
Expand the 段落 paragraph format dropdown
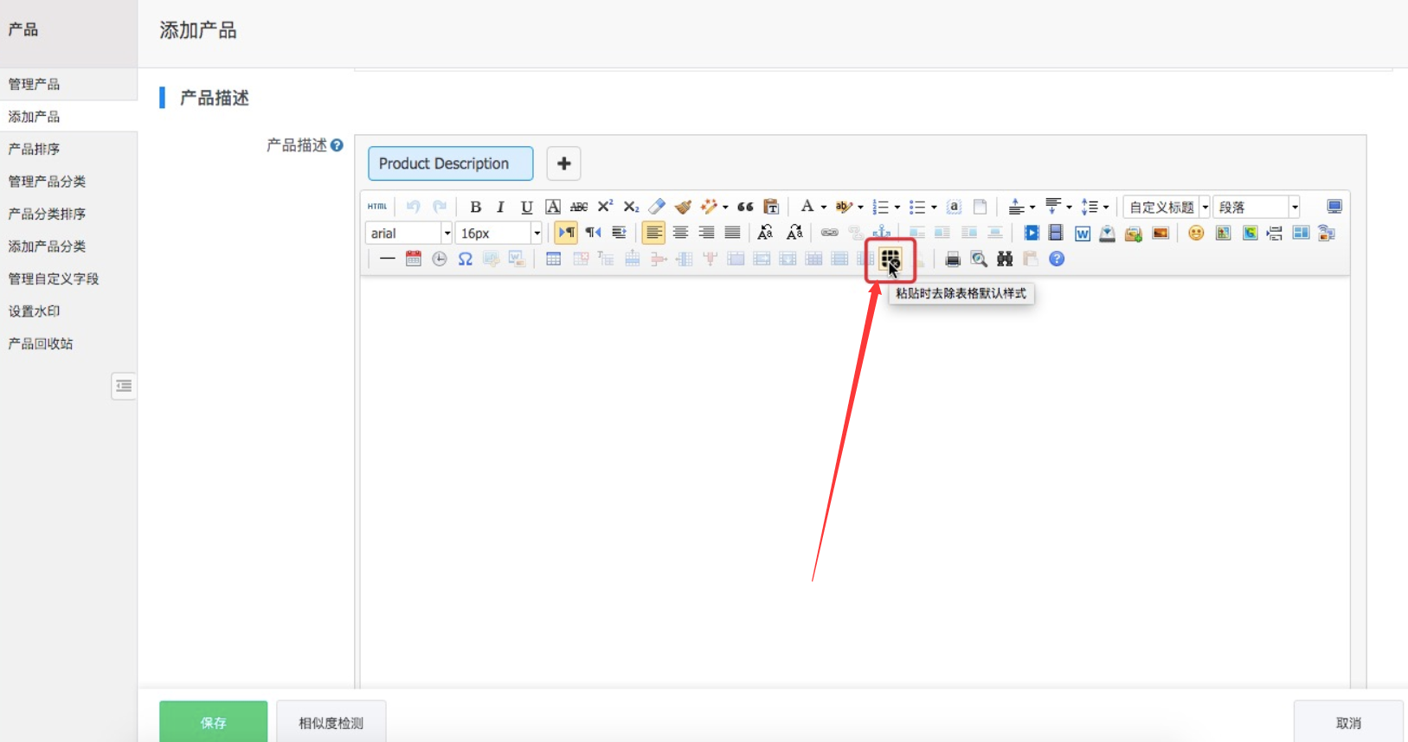1295,207
